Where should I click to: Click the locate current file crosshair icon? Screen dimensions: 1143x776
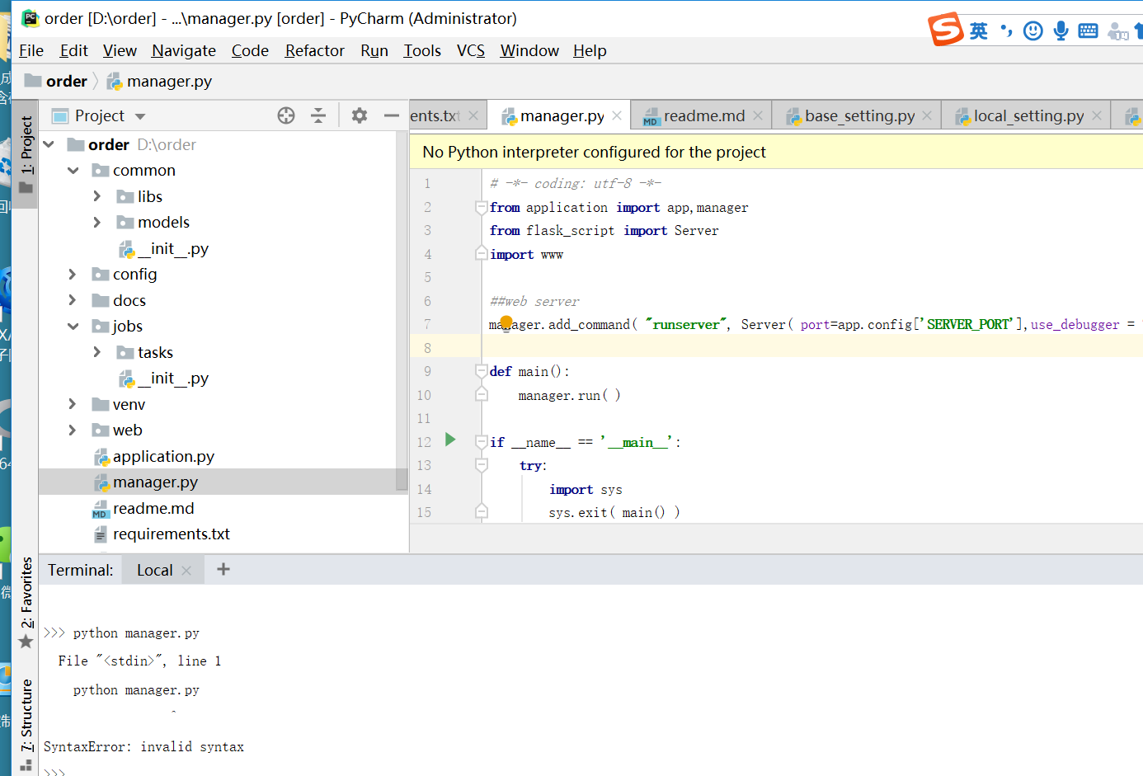(x=286, y=116)
